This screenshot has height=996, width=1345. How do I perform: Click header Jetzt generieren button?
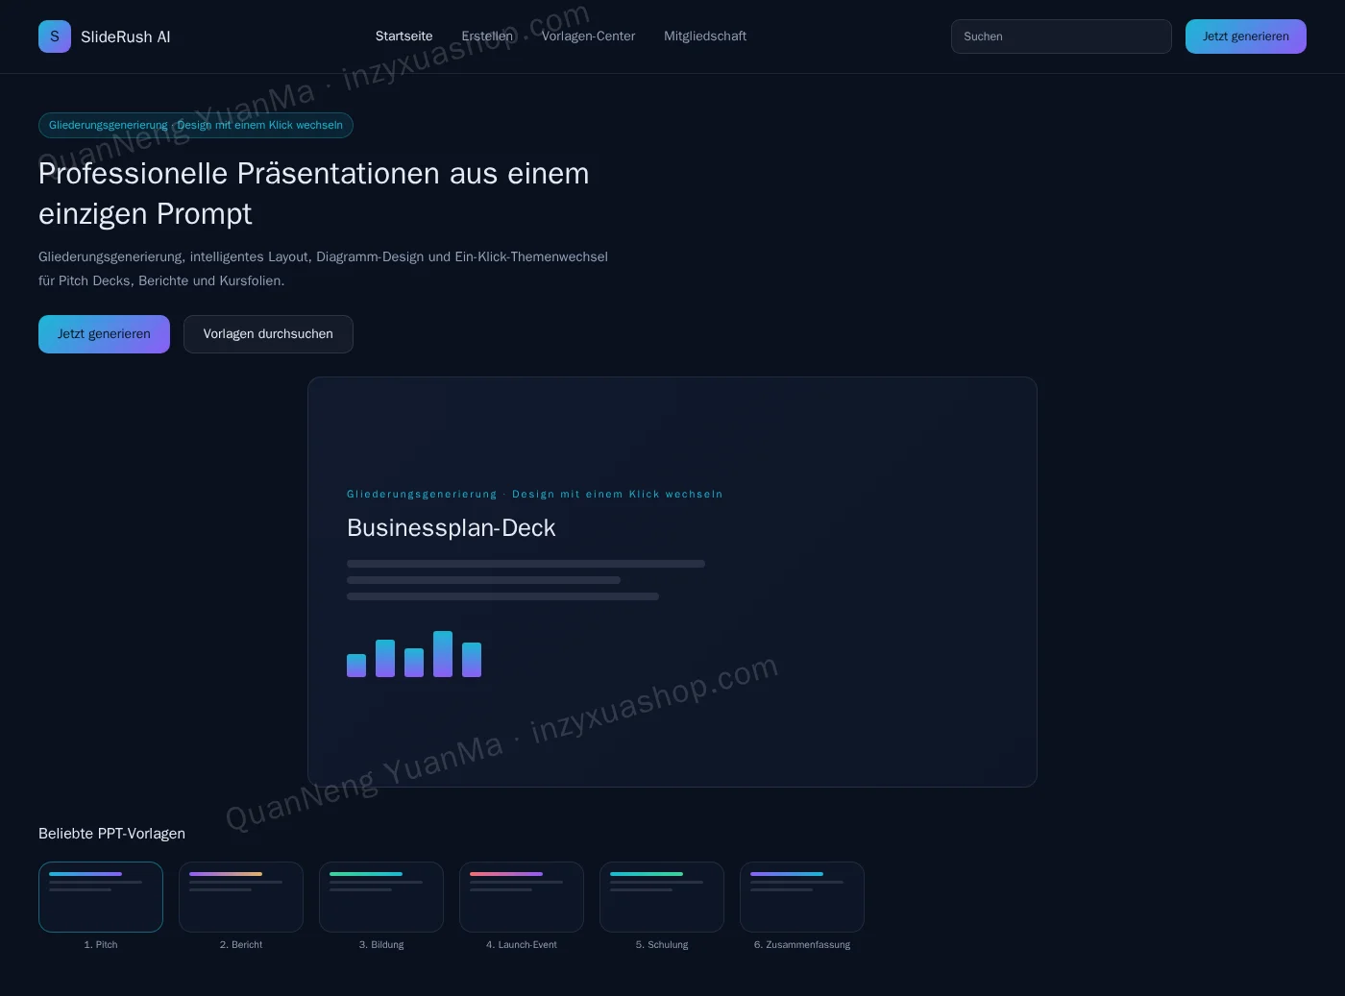1246,36
